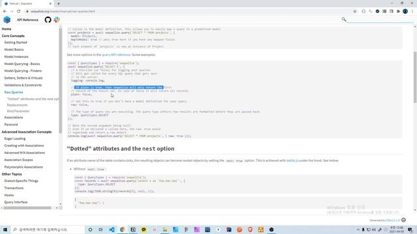Open the Hooks page
417x234 pixels.
coord(9,195)
